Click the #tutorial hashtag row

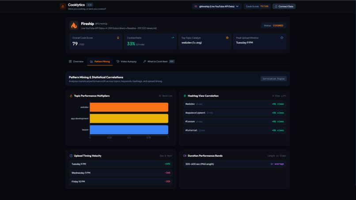[235, 130]
